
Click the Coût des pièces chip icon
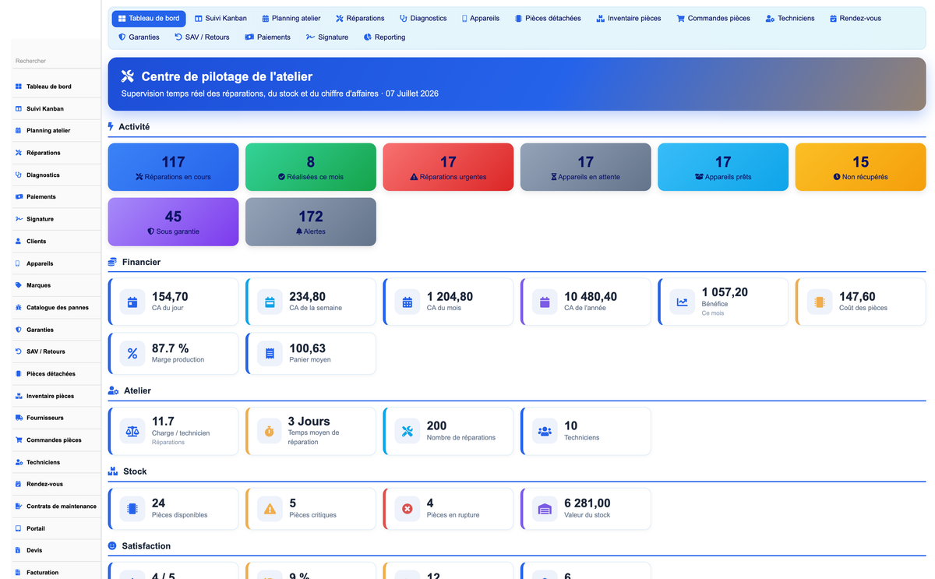(x=820, y=302)
